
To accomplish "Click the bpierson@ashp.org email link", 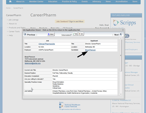I will pyautogui.click(x=32, y=63).
